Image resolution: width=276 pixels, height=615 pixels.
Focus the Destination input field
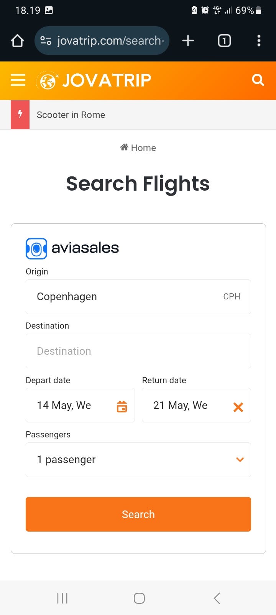pyautogui.click(x=138, y=351)
